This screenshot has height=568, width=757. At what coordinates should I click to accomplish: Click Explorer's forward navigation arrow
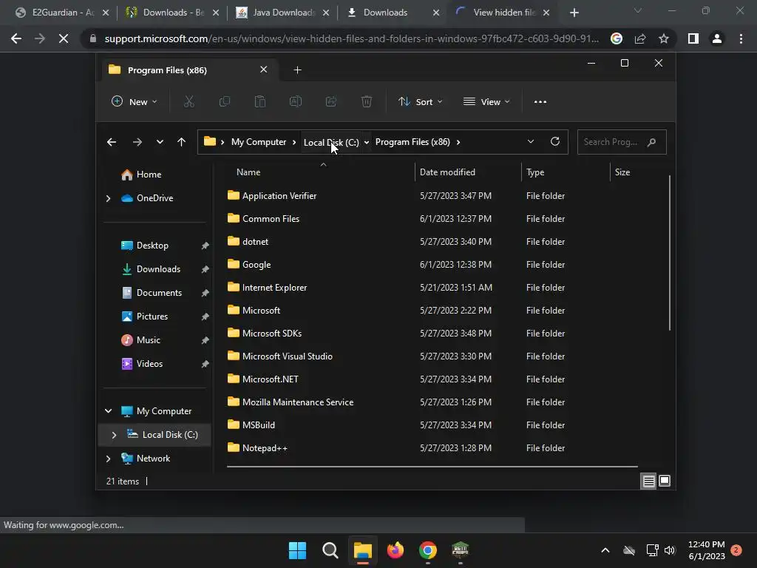(x=137, y=142)
